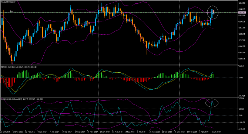Screen dimensions: 248x134
Task: Select the 'buy' order line label
Action: pyautogui.click(x=11, y=11)
